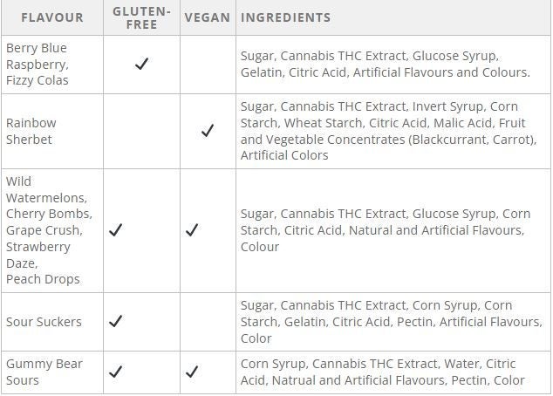Click the vegan checkmark for Wild Watermelons row
The image size is (553, 396).
click(x=192, y=230)
